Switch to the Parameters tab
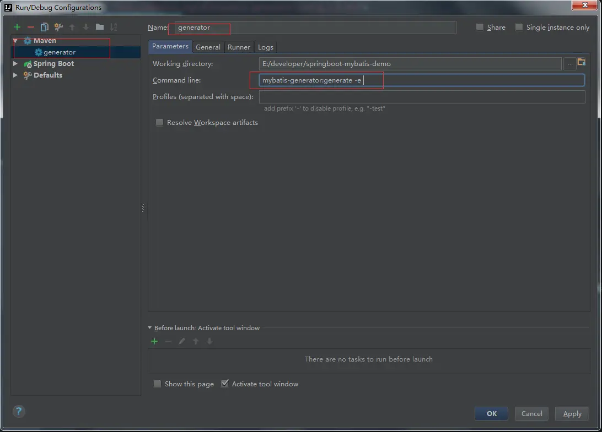This screenshot has height=432, width=602. coord(170,46)
